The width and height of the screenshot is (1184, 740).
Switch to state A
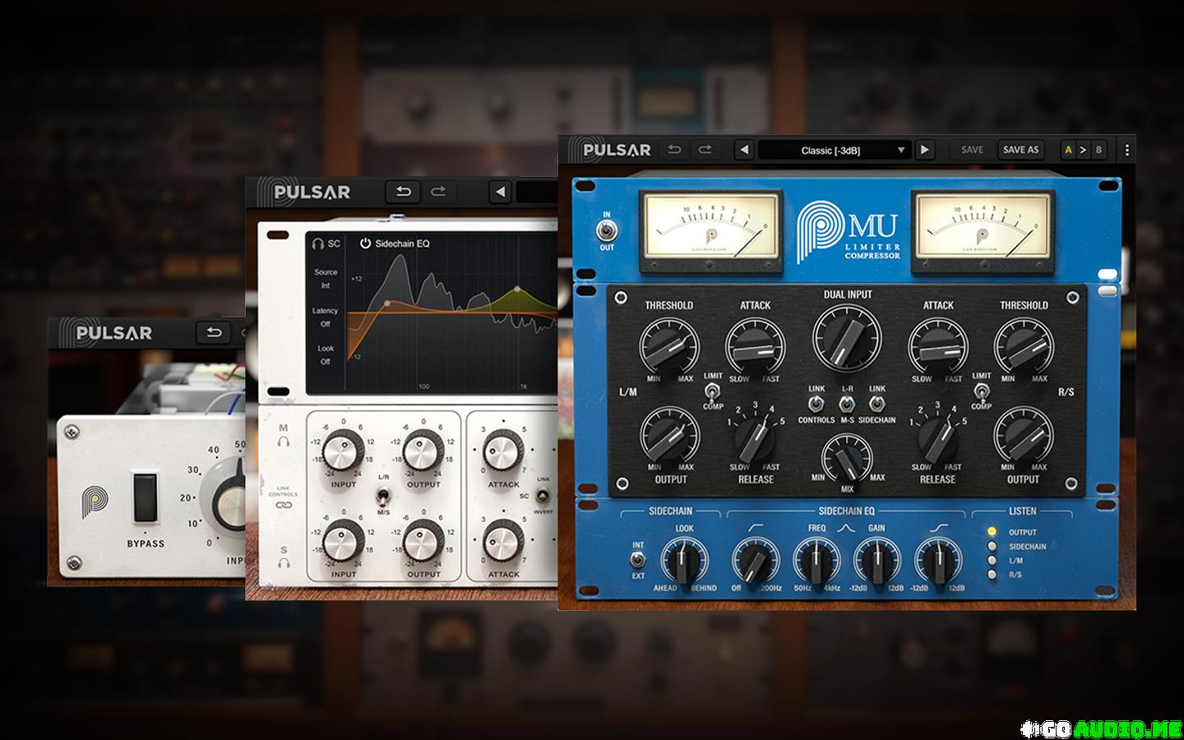tap(1068, 150)
